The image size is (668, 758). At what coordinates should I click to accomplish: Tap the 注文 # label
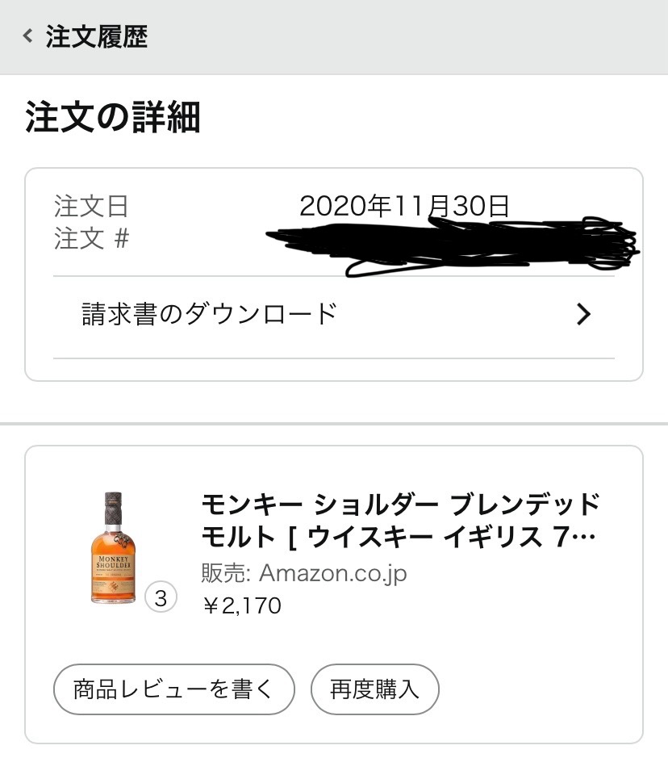(x=91, y=239)
